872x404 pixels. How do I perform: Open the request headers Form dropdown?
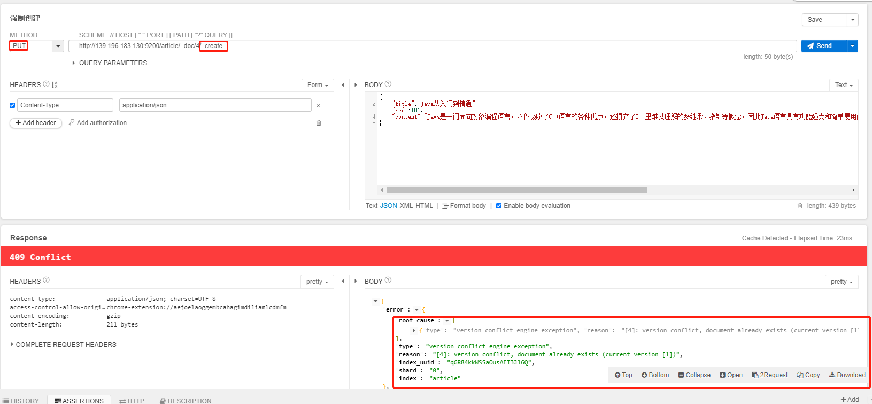(x=318, y=85)
